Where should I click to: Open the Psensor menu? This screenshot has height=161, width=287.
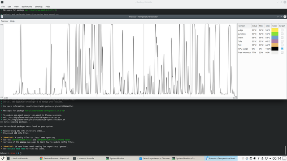point(4,21)
